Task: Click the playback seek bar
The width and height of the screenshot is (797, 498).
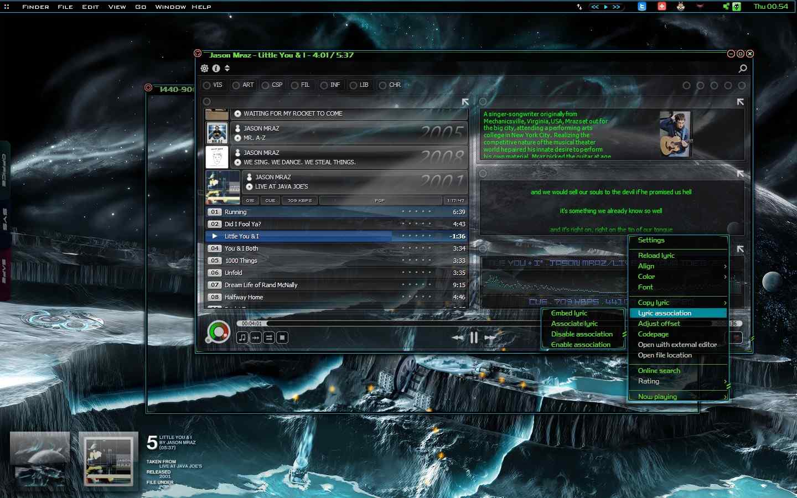Action: click(490, 324)
